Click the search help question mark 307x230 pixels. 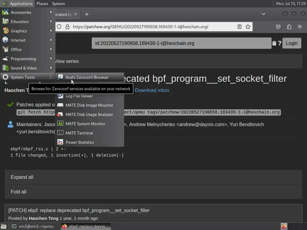pyautogui.click(x=280, y=43)
